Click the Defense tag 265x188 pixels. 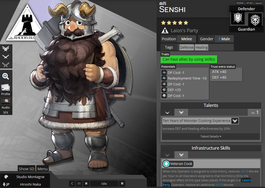pyautogui.click(x=187, y=48)
